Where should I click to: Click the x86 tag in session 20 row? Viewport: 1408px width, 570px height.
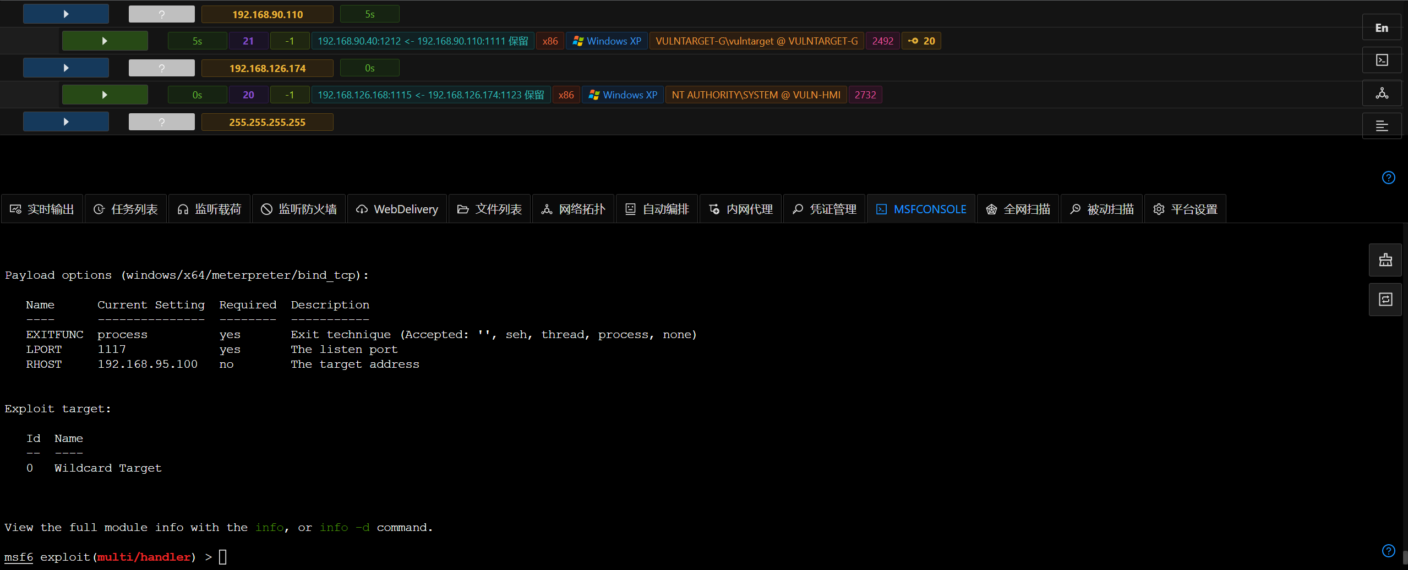(x=566, y=95)
